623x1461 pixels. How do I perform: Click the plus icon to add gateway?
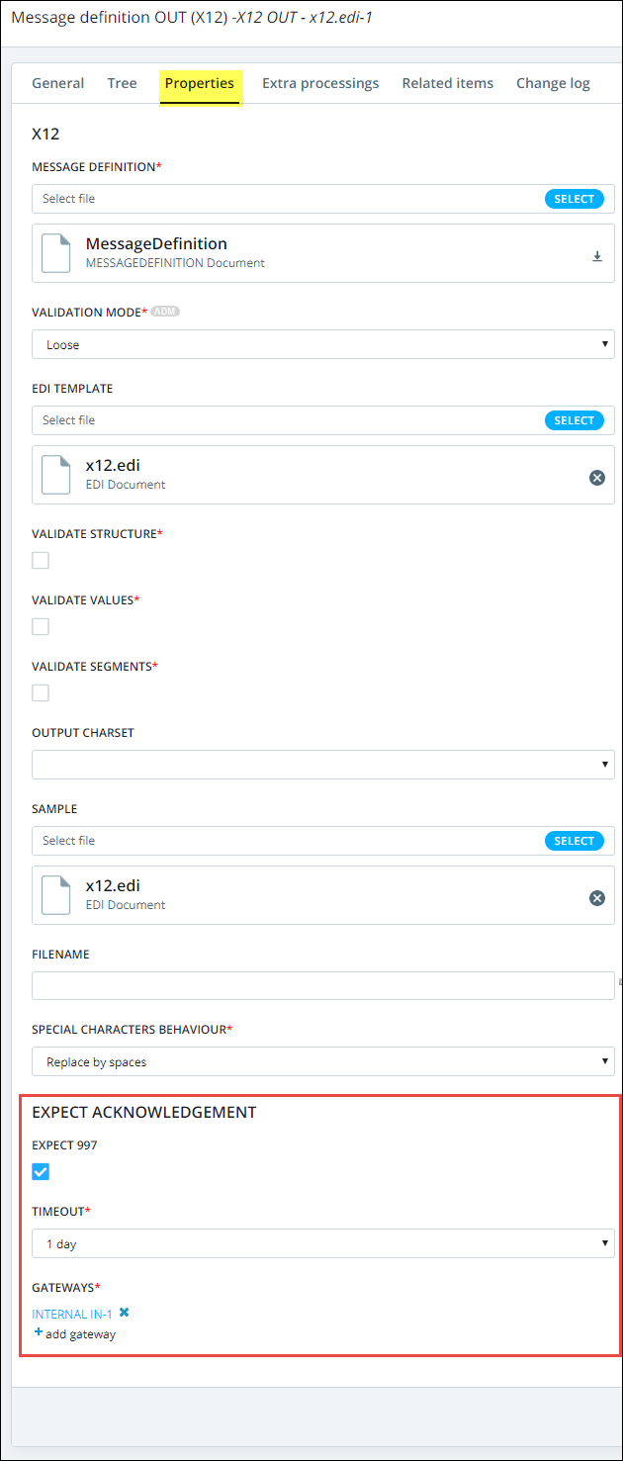pos(39,1332)
